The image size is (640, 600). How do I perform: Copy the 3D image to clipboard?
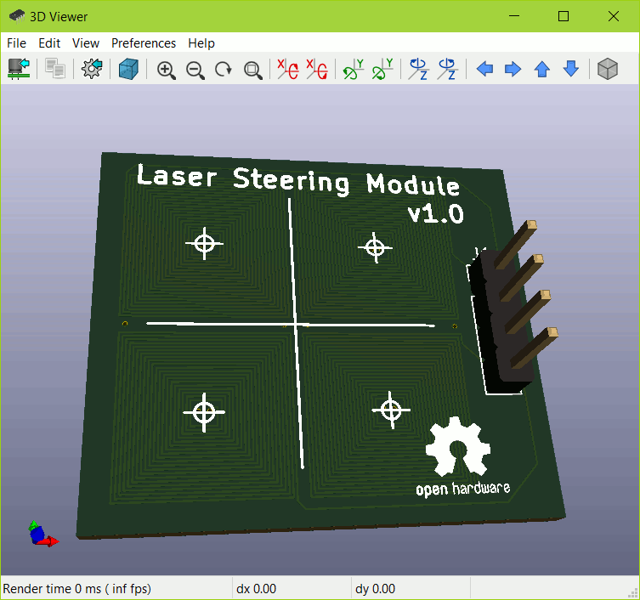[55, 69]
